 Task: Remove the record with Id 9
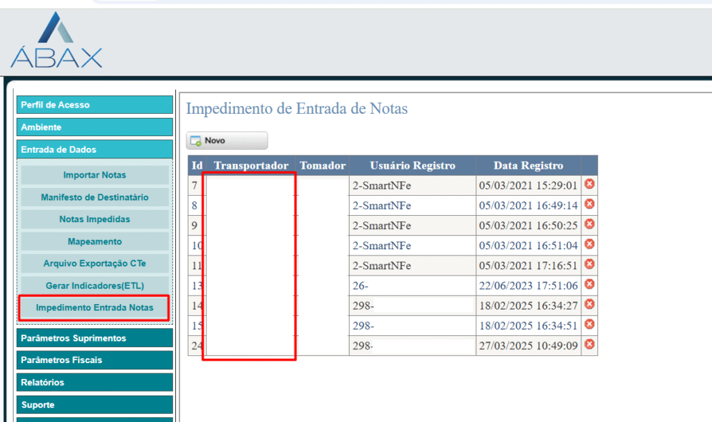(x=590, y=224)
